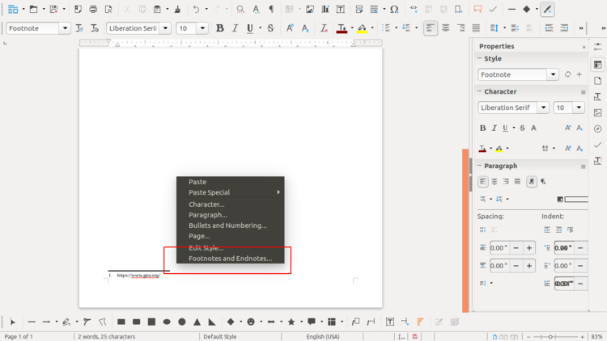Viewport: 607px width, 341px height.
Task: Click the https://www.gnu.org/ footnote link
Action: (x=138, y=276)
